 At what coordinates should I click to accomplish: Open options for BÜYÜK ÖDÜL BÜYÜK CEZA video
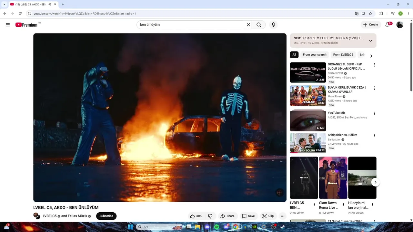click(x=375, y=88)
